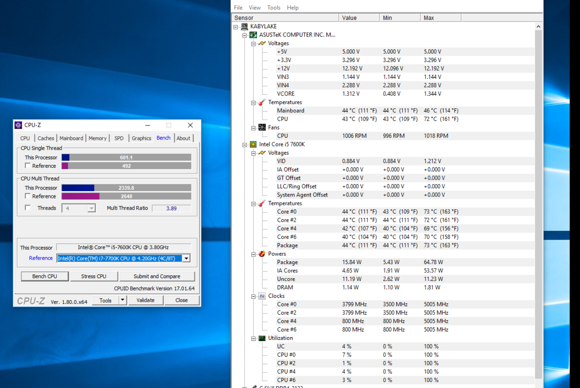Click the Sensor column header
Screen dimensions: 580x388
[x=285, y=18]
